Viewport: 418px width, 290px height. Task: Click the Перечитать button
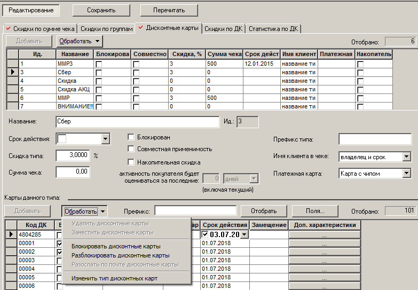click(169, 10)
